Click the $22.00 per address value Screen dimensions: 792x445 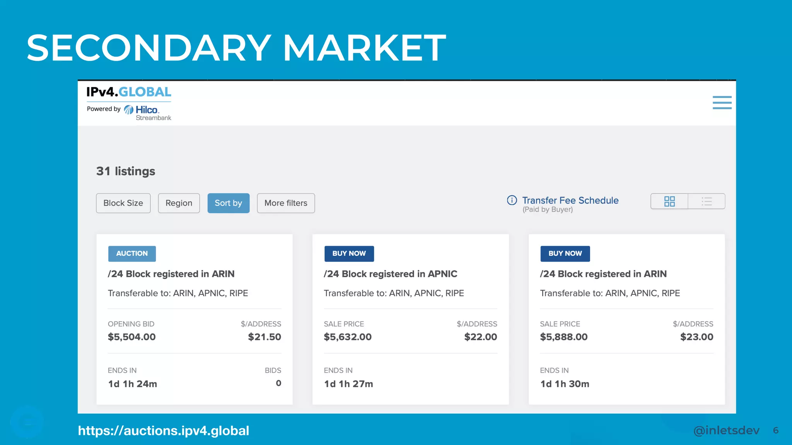coord(481,337)
